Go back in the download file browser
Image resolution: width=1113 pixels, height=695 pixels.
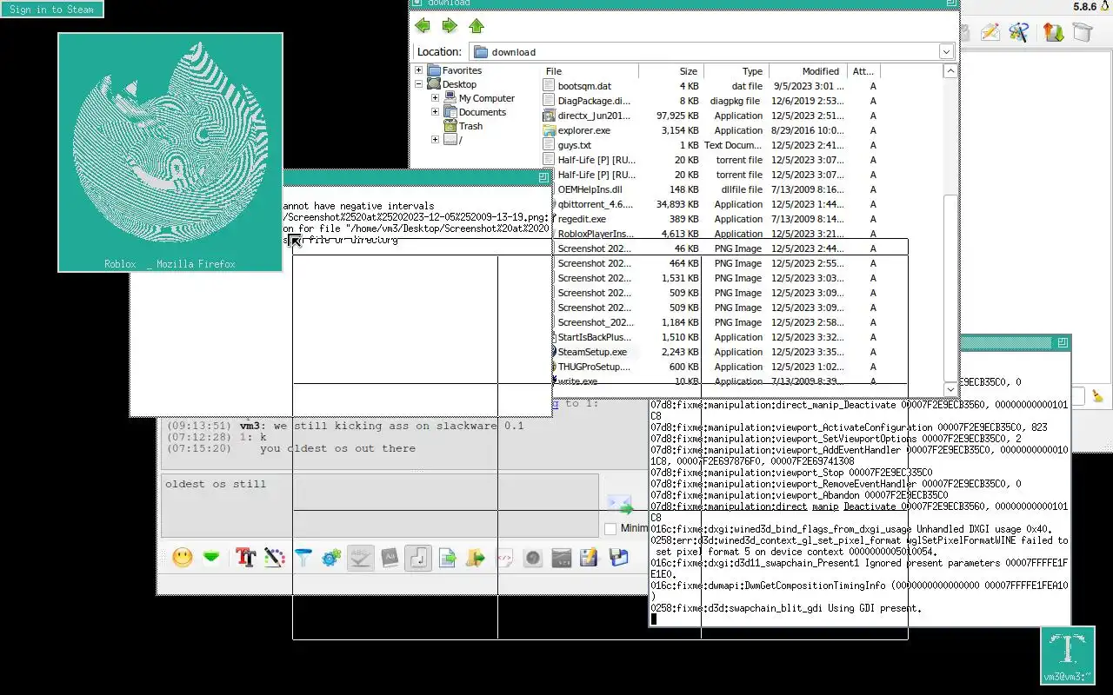click(x=423, y=26)
